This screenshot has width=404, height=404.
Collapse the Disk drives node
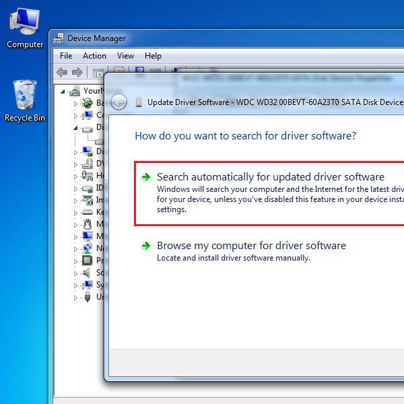click(75, 128)
